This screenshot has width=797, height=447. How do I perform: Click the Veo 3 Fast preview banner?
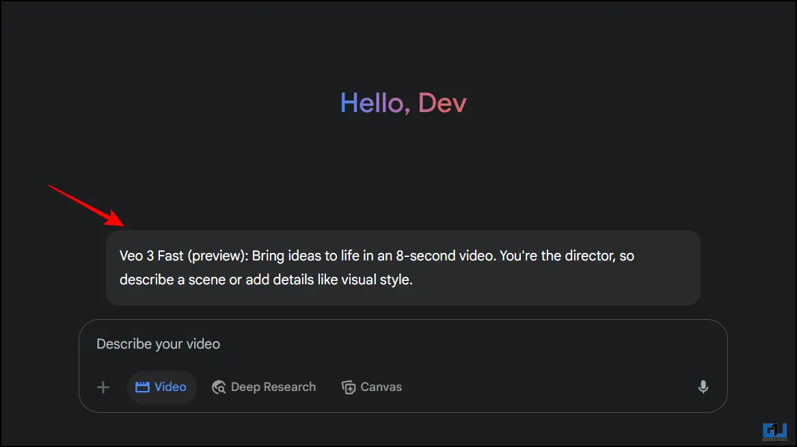[403, 268]
